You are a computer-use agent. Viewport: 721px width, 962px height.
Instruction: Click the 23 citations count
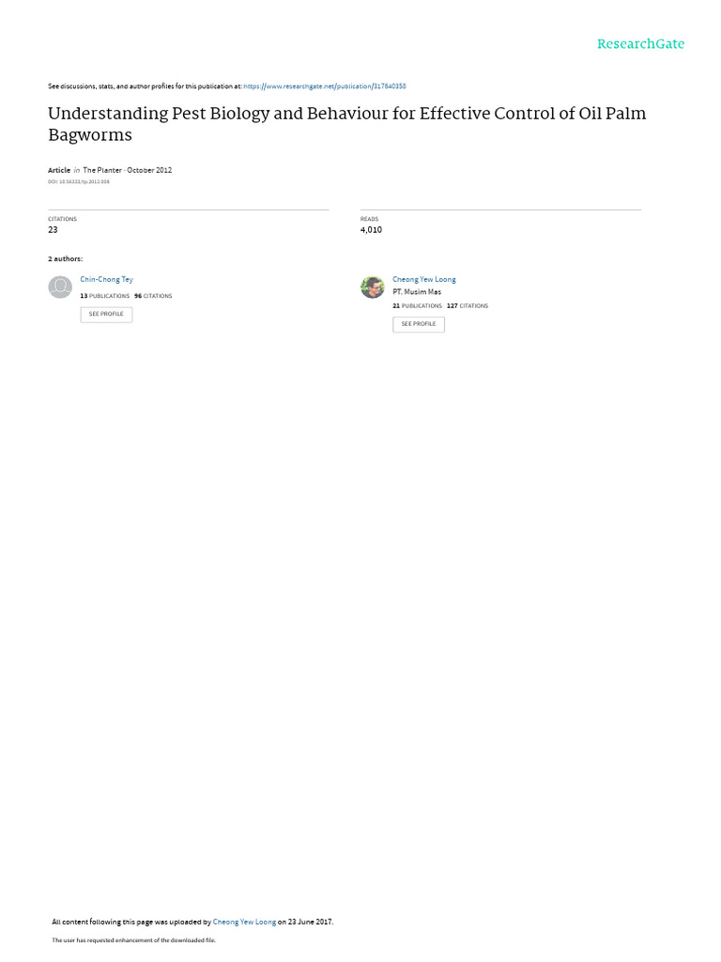(53, 229)
